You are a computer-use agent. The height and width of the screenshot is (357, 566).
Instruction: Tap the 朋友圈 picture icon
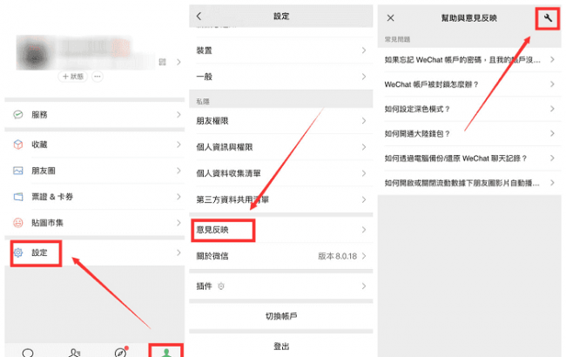[x=18, y=171]
